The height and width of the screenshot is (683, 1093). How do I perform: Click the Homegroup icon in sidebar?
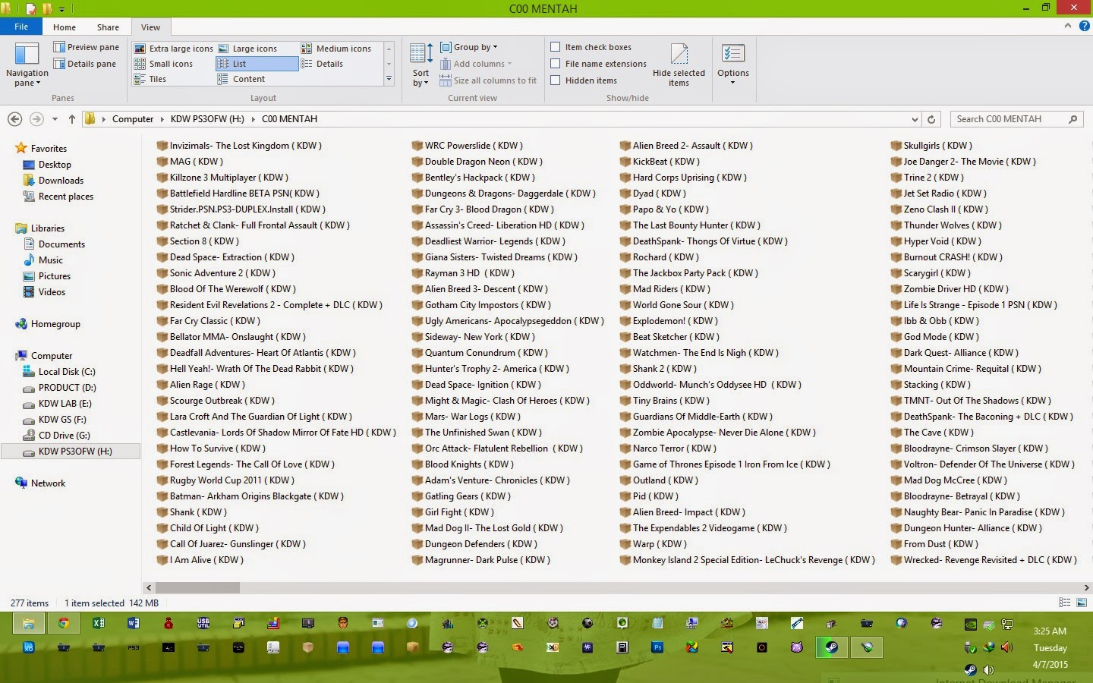click(x=21, y=324)
